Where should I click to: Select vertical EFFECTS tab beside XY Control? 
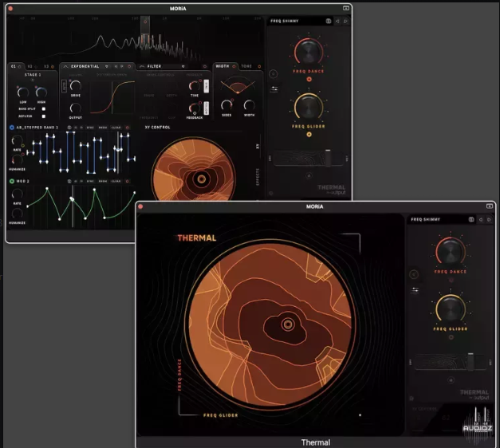point(258,177)
